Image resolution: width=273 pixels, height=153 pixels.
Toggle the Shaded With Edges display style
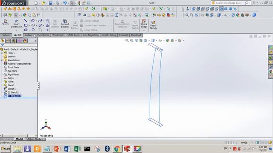(221, 9)
